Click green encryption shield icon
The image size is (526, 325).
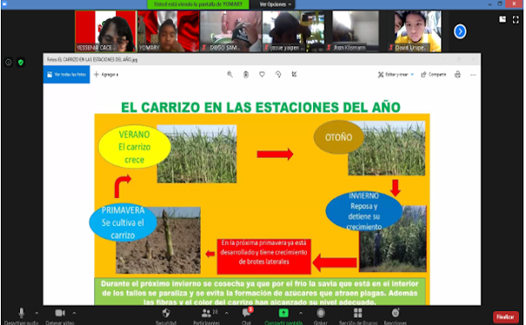[21, 63]
